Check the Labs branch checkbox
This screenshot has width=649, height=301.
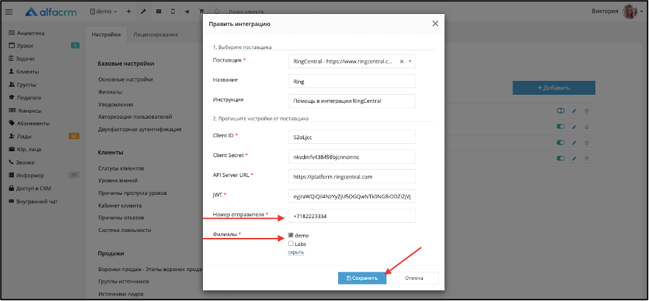click(291, 243)
